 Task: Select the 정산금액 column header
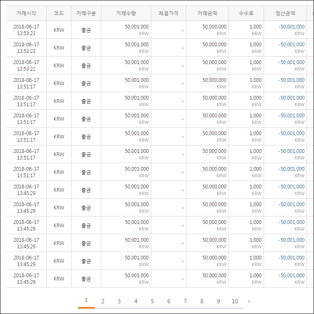click(x=285, y=13)
